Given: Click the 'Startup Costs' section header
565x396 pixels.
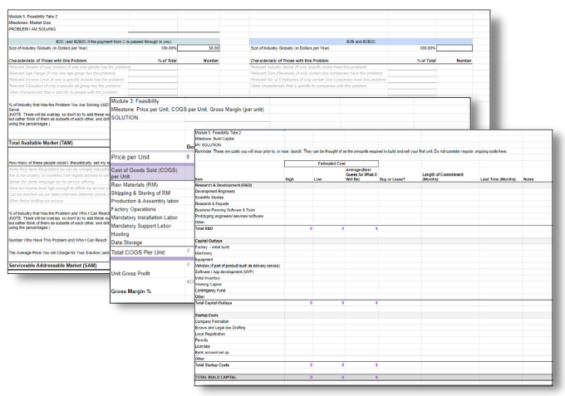Looking at the screenshot, I should coord(206,315).
